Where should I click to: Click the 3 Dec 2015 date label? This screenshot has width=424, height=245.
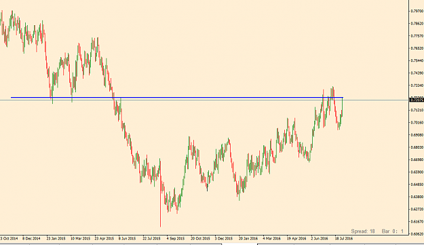(x=224, y=238)
